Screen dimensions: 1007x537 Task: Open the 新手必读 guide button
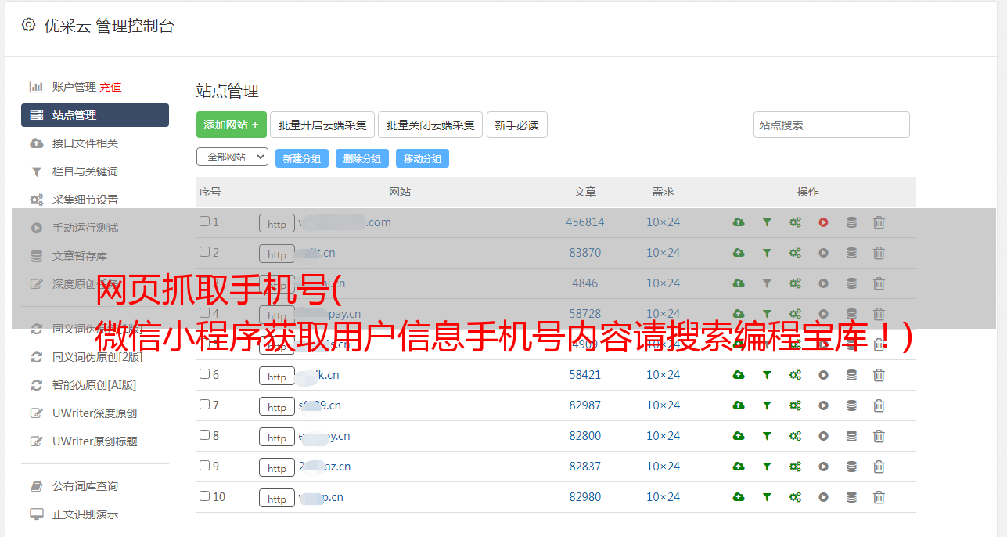pos(516,124)
